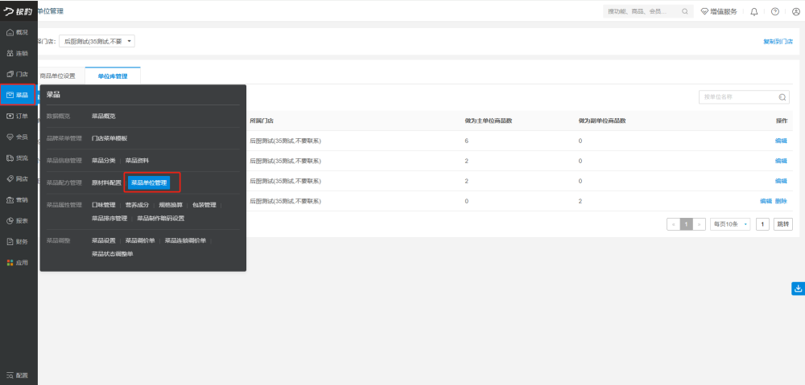Open the 概况 overview sidebar item
805x385 pixels.
click(18, 32)
